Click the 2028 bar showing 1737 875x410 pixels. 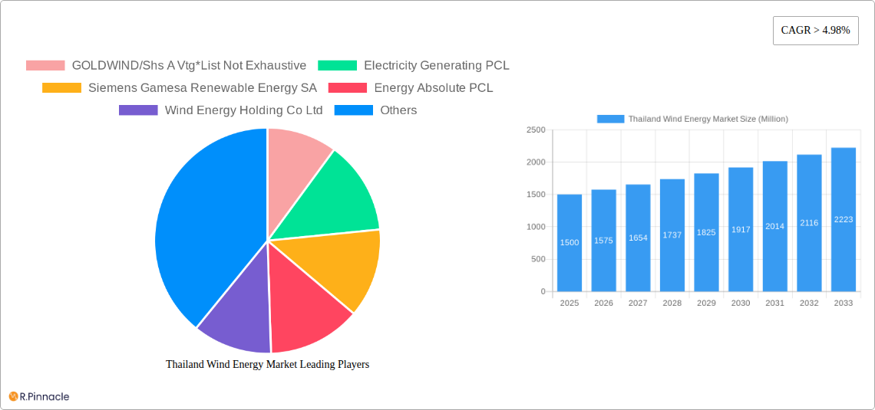(x=672, y=235)
